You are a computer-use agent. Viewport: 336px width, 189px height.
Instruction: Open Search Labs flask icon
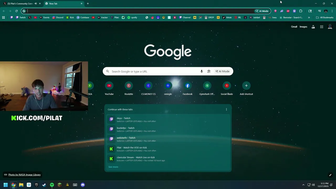(313, 27)
